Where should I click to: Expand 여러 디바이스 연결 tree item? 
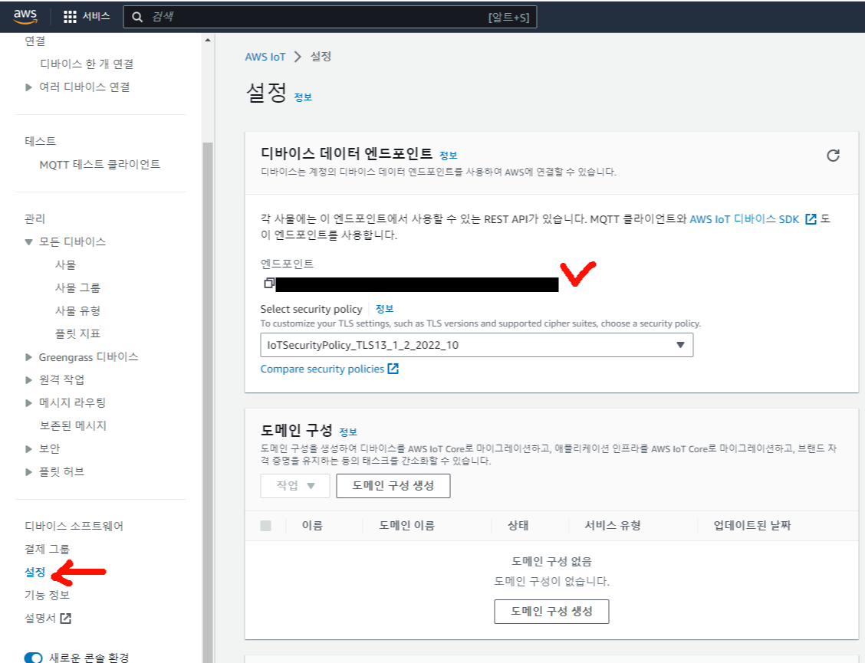click(x=28, y=87)
